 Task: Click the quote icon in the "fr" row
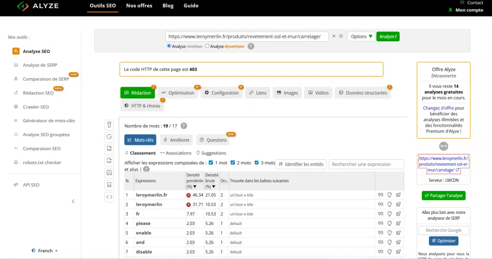381,214
